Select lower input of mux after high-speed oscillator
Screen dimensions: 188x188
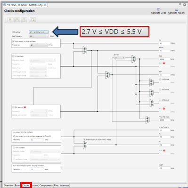point(85,51)
